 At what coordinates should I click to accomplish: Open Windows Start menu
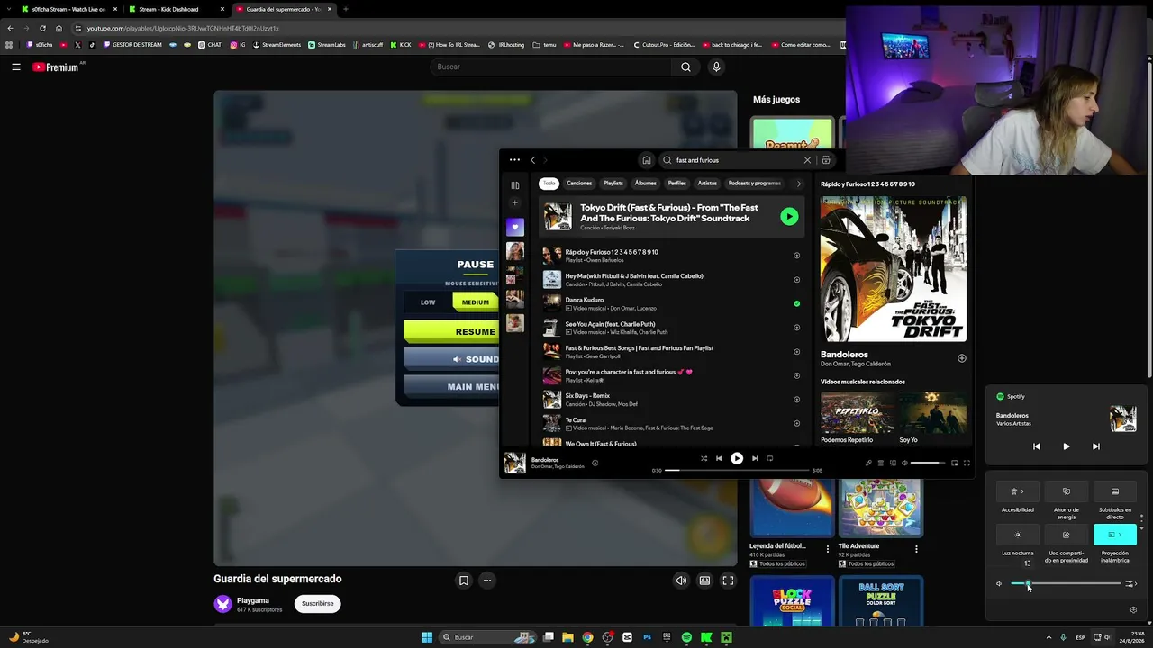pos(427,637)
